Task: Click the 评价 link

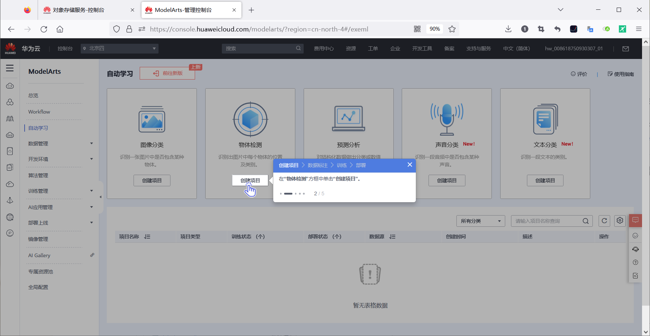Action: point(579,74)
